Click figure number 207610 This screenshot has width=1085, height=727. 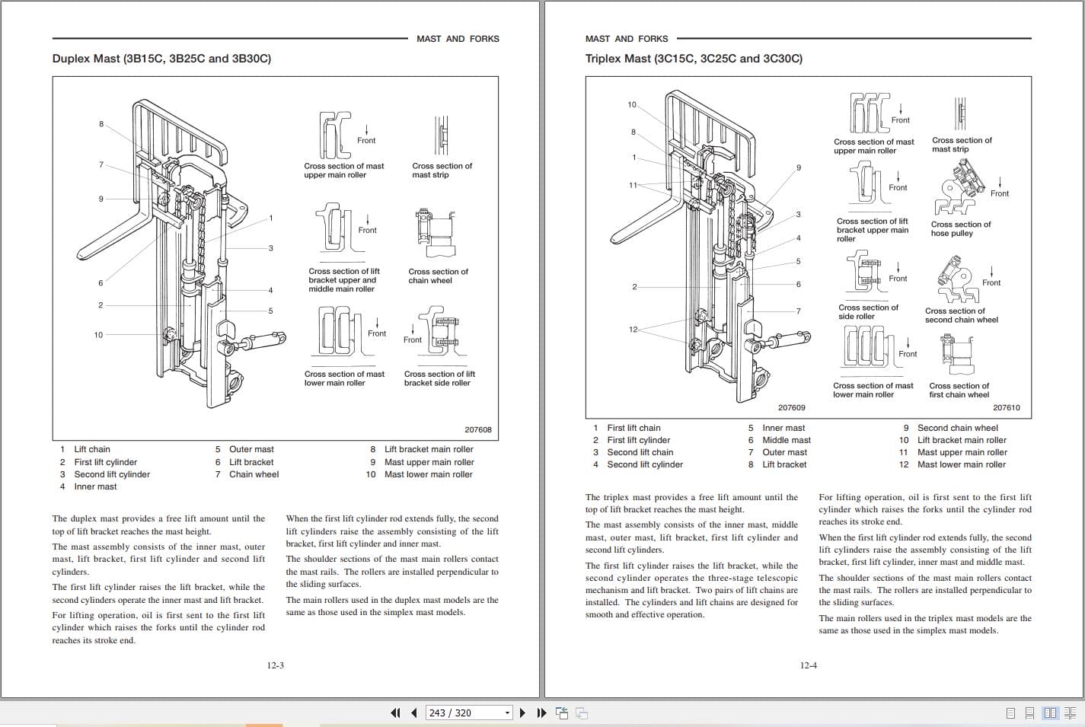[x=1006, y=407]
